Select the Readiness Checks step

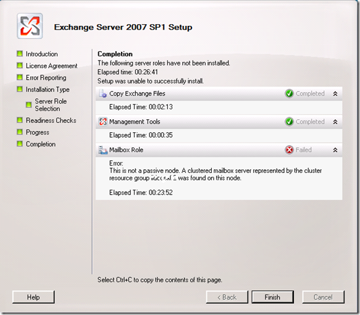pyautogui.click(x=51, y=120)
